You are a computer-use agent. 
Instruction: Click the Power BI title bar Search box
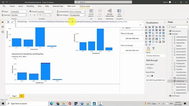103,2
